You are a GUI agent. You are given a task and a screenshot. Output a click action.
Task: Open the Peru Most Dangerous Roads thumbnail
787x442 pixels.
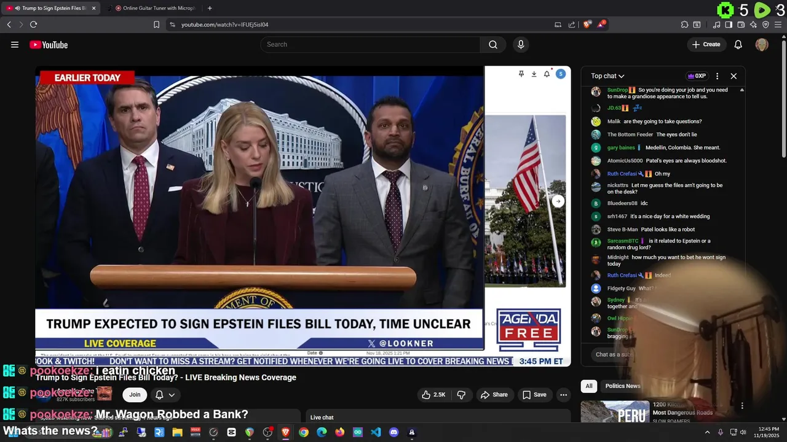click(615, 411)
